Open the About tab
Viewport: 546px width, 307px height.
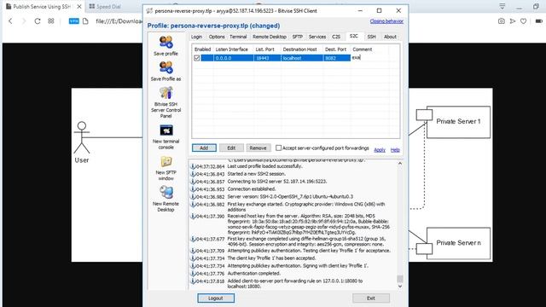[x=390, y=37]
